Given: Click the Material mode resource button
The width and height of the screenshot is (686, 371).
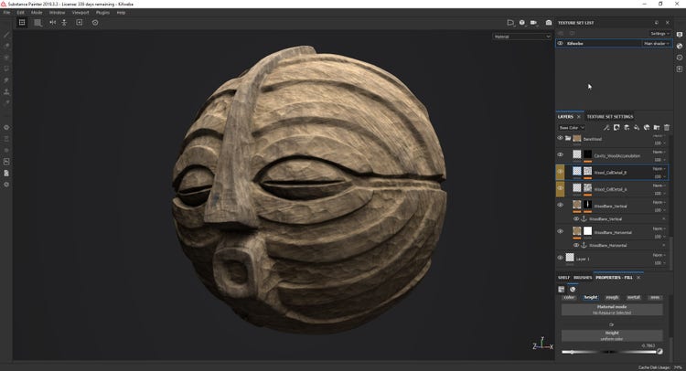Looking at the screenshot, I should point(611,310).
